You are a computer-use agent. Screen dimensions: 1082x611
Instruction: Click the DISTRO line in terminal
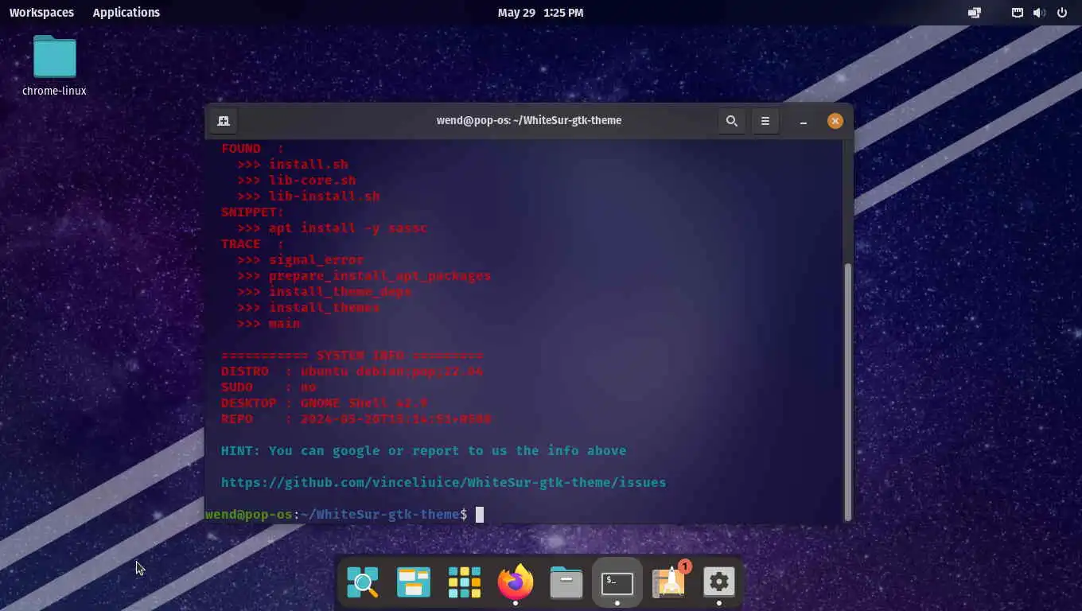(x=352, y=371)
